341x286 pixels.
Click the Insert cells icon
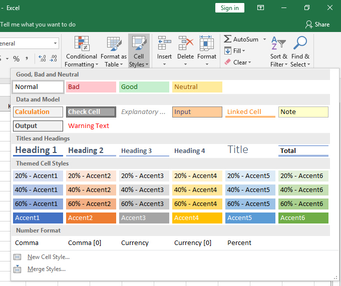[164, 44]
